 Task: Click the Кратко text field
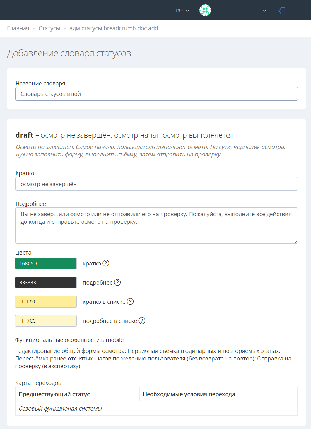[156, 184]
